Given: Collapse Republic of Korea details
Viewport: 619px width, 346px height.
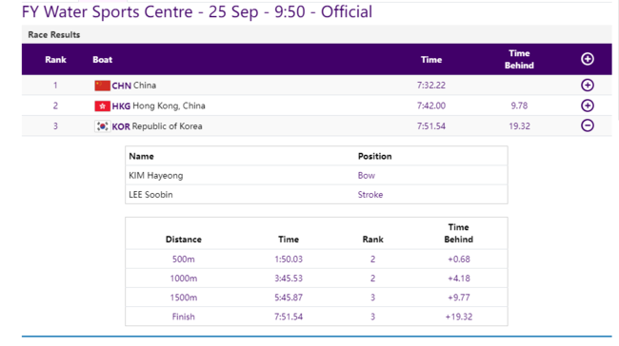Looking at the screenshot, I should coord(587,125).
